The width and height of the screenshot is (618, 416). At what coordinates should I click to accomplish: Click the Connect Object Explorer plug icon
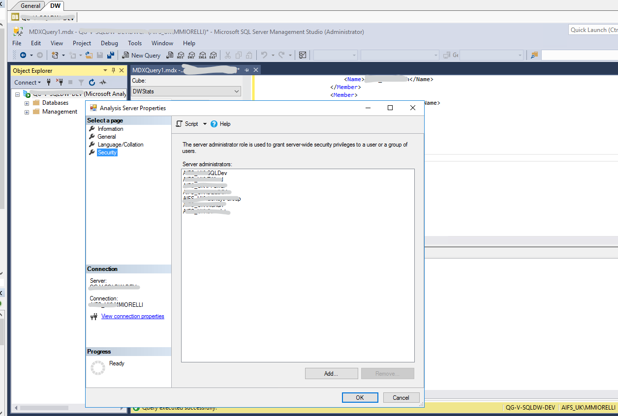tap(49, 82)
